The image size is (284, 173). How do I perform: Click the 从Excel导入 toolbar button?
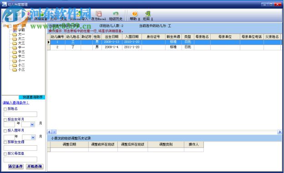[79, 15]
